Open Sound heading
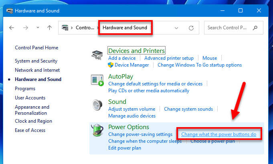273x164 pixels. coord(117,102)
